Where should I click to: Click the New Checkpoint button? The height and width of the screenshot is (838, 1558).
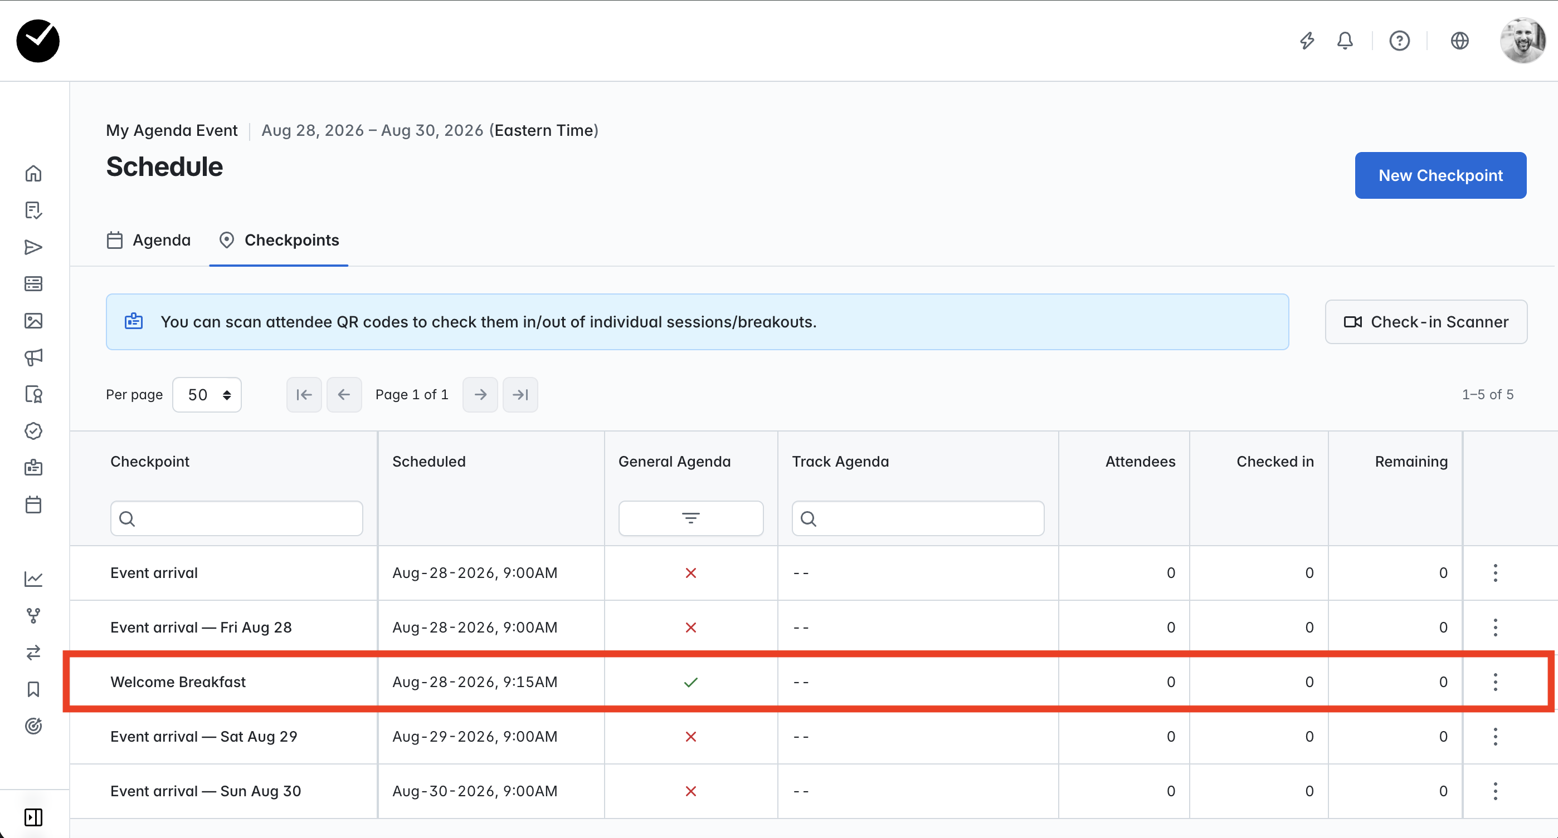[x=1440, y=175]
